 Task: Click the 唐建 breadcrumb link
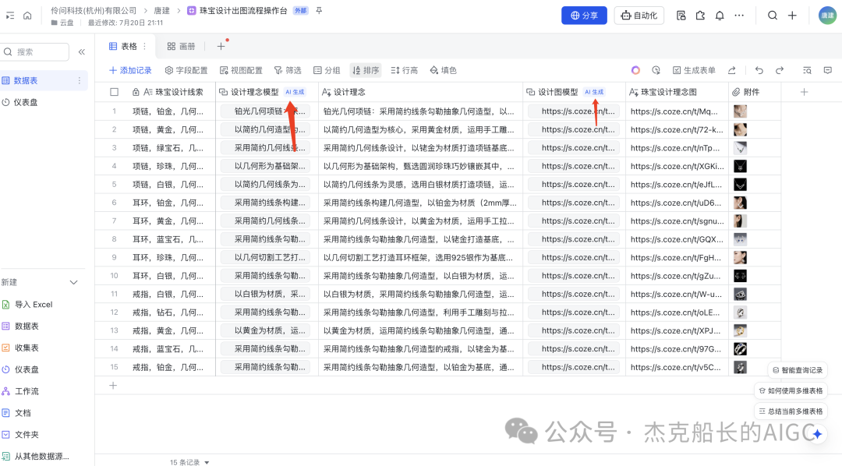[161, 11]
